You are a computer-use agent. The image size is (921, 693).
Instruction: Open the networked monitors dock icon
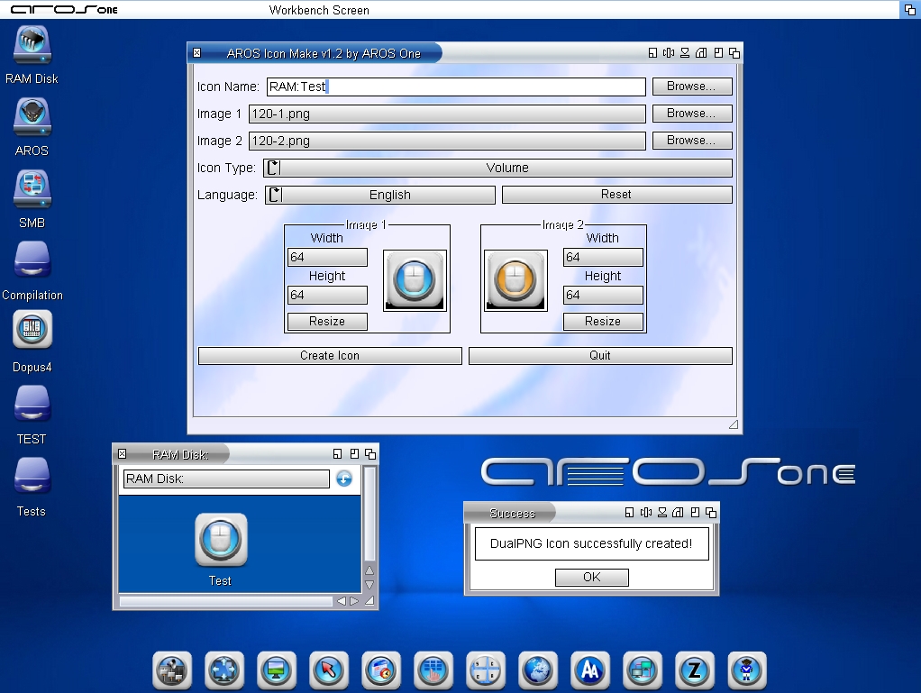coord(643,670)
